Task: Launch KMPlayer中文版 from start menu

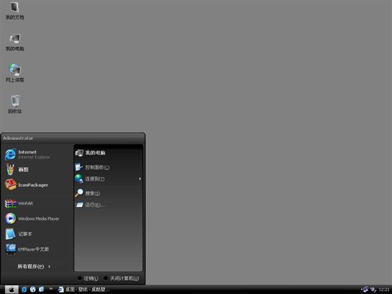Action: [37, 249]
